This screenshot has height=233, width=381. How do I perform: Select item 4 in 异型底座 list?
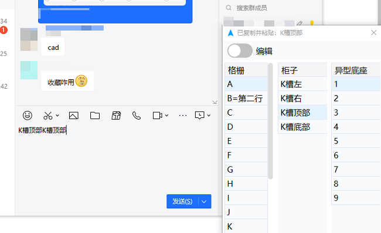coord(356,127)
